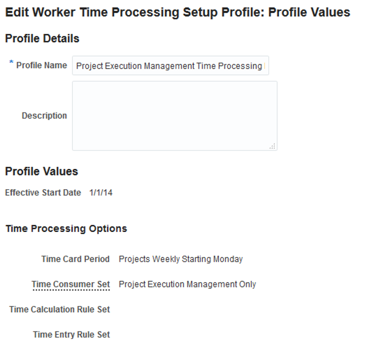Click the Time Entry Rule Set label
Screen dimensions: 369x346
pos(71,334)
